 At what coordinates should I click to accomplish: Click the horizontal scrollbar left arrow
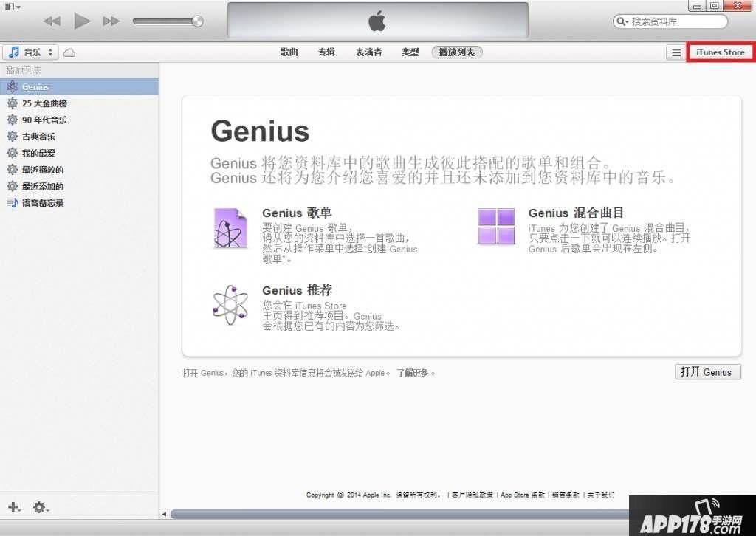coord(164,515)
